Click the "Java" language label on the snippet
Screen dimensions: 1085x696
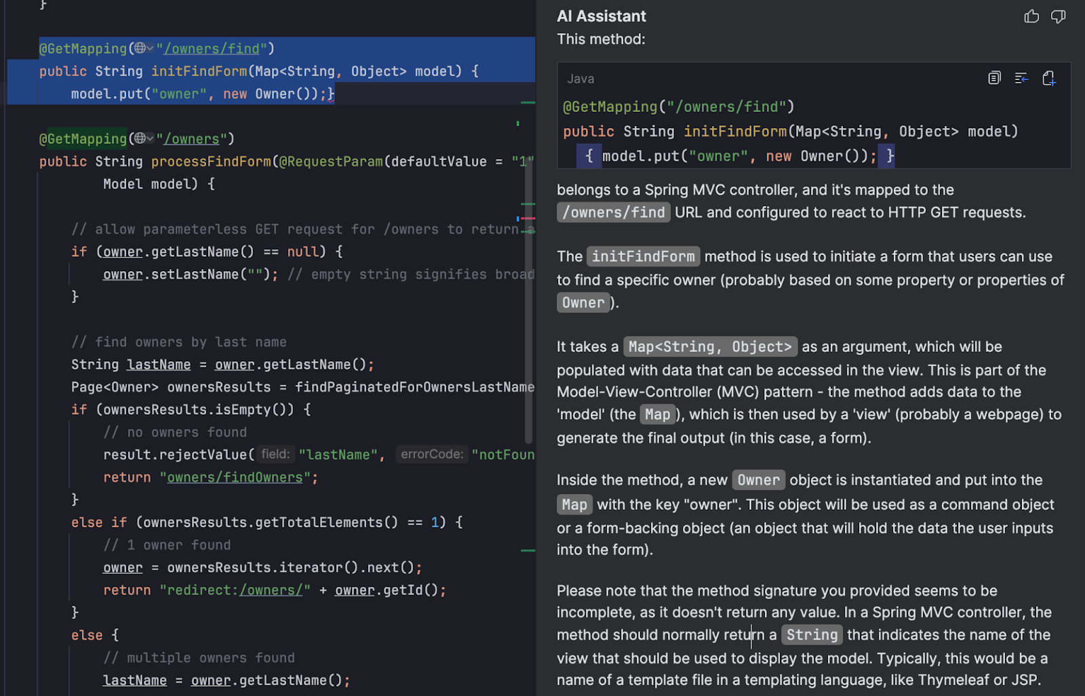click(x=580, y=79)
